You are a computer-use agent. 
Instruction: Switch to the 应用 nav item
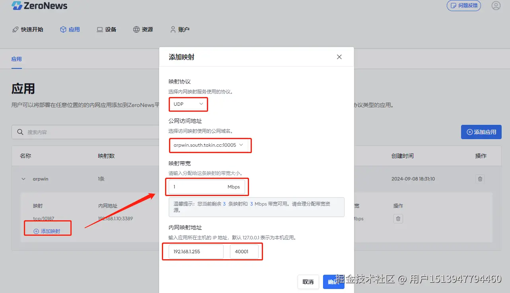[70, 29]
